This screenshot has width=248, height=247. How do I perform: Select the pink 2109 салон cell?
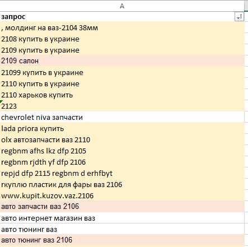click(122, 60)
